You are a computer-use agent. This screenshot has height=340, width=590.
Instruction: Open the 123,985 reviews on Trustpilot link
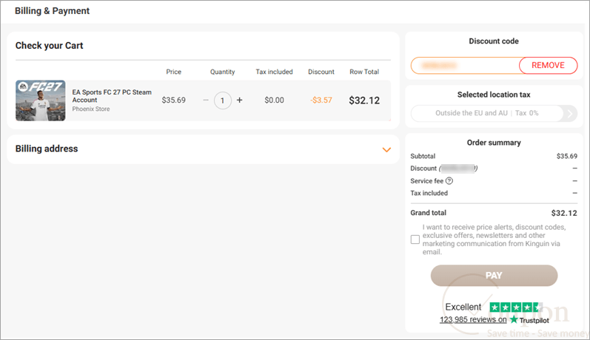473,319
